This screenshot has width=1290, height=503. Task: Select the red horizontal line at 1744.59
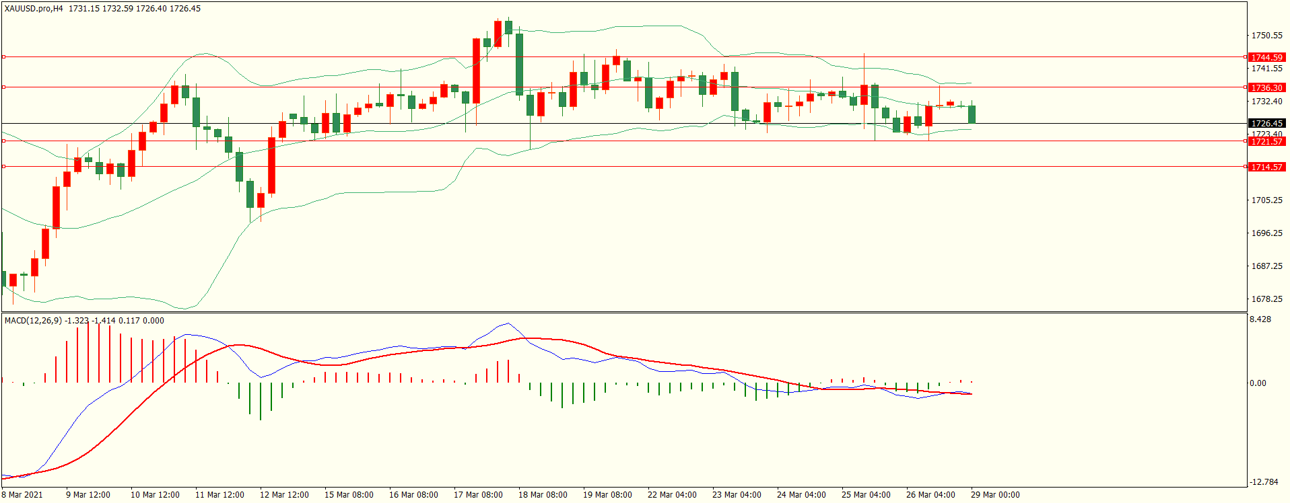click(623, 57)
